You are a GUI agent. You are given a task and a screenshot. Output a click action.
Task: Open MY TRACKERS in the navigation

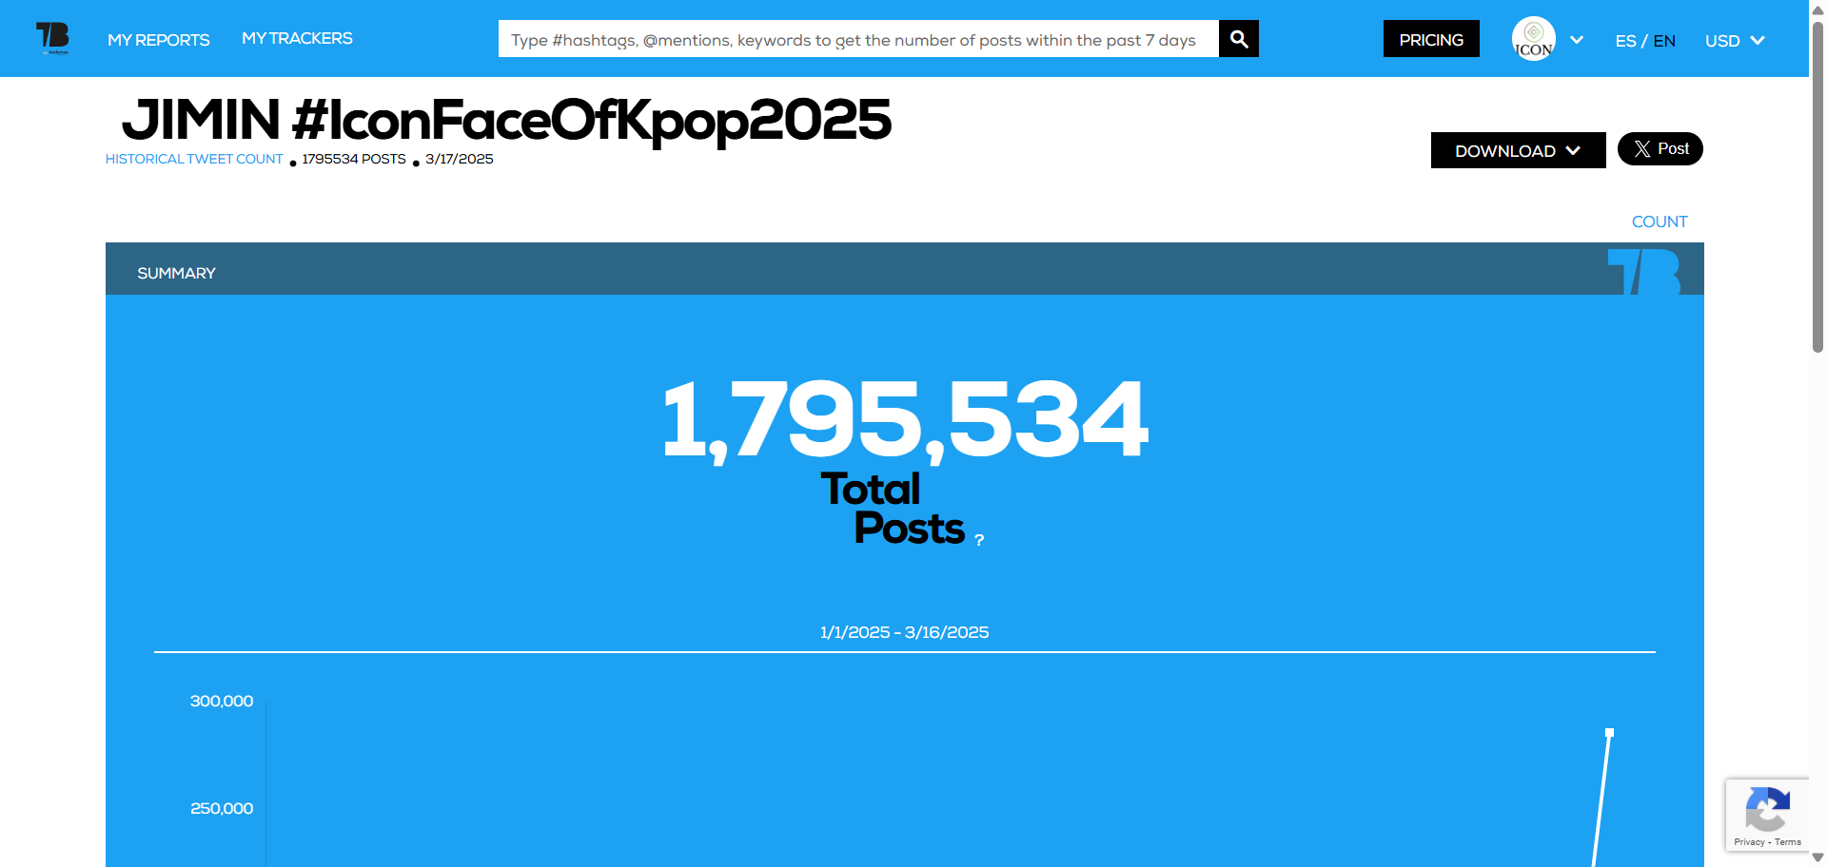(x=297, y=39)
